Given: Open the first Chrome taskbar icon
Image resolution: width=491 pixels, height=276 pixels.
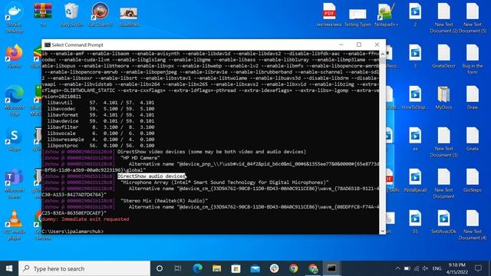Looking at the screenshot, I should coord(293,268).
